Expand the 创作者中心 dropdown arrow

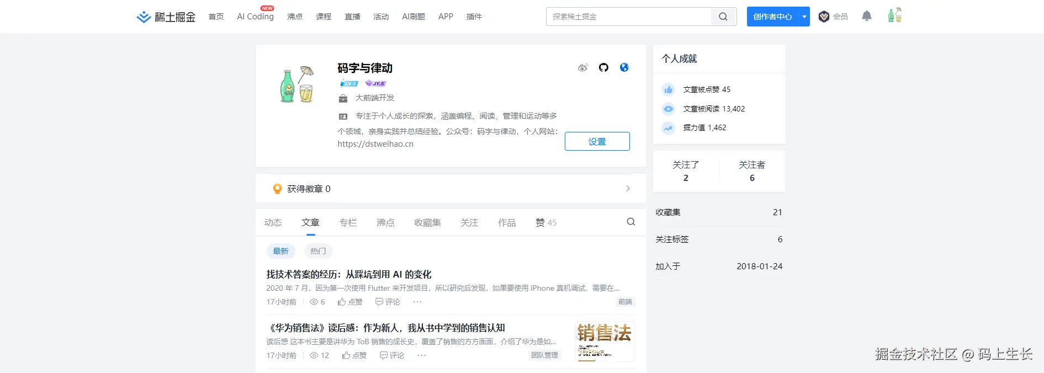coord(804,17)
